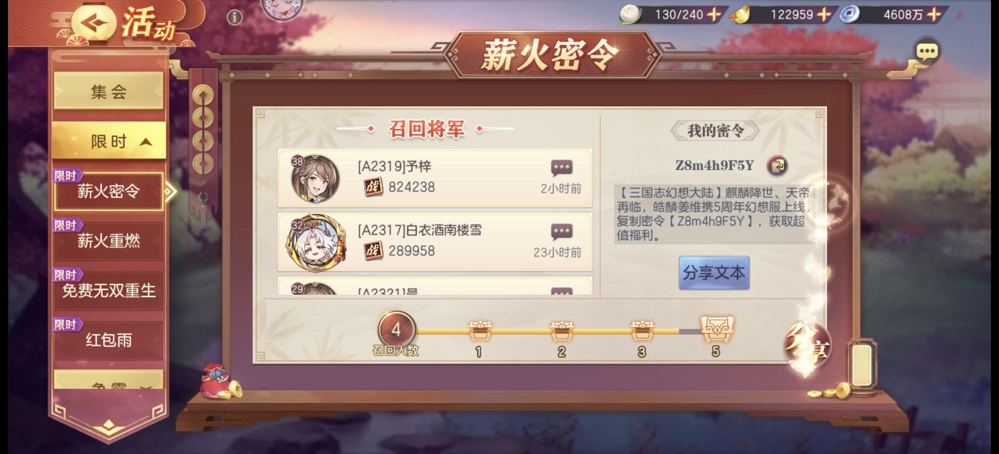Select the 薪火重燃 activity tab

click(x=108, y=241)
